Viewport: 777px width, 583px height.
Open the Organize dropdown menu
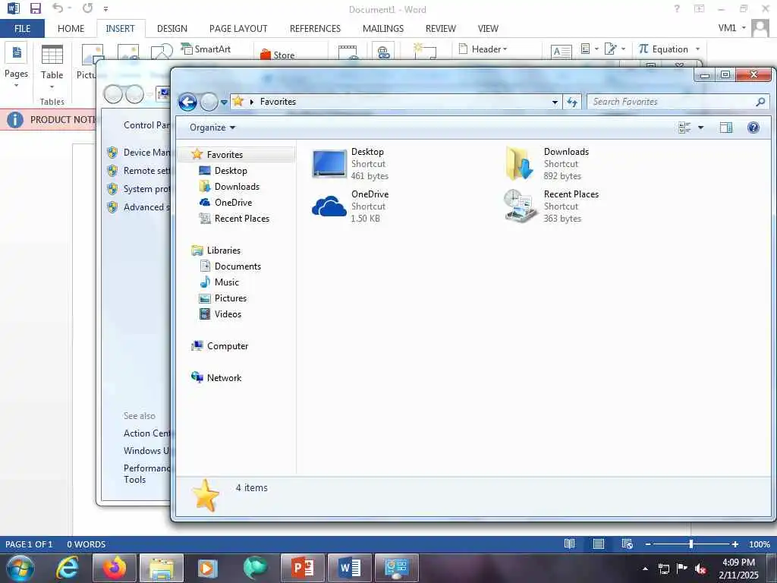pyautogui.click(x=212, y=128)
